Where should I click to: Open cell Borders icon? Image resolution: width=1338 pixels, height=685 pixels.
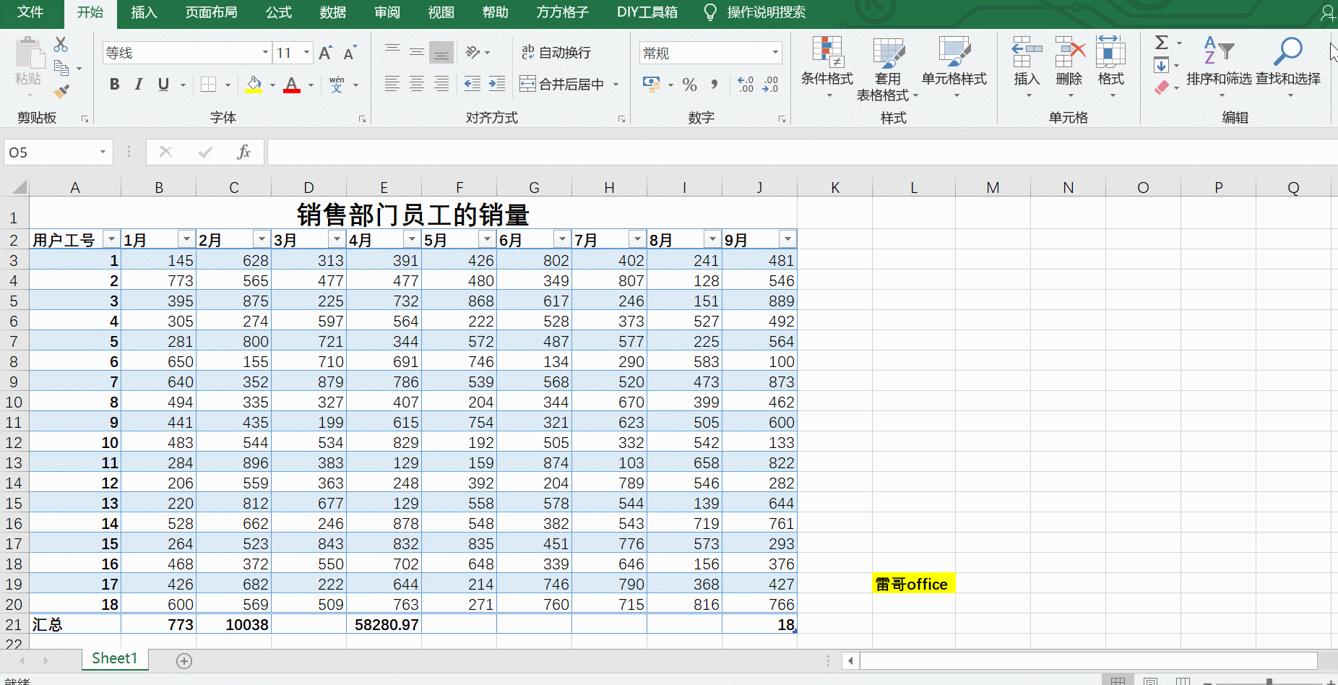[x=209, y=85]
